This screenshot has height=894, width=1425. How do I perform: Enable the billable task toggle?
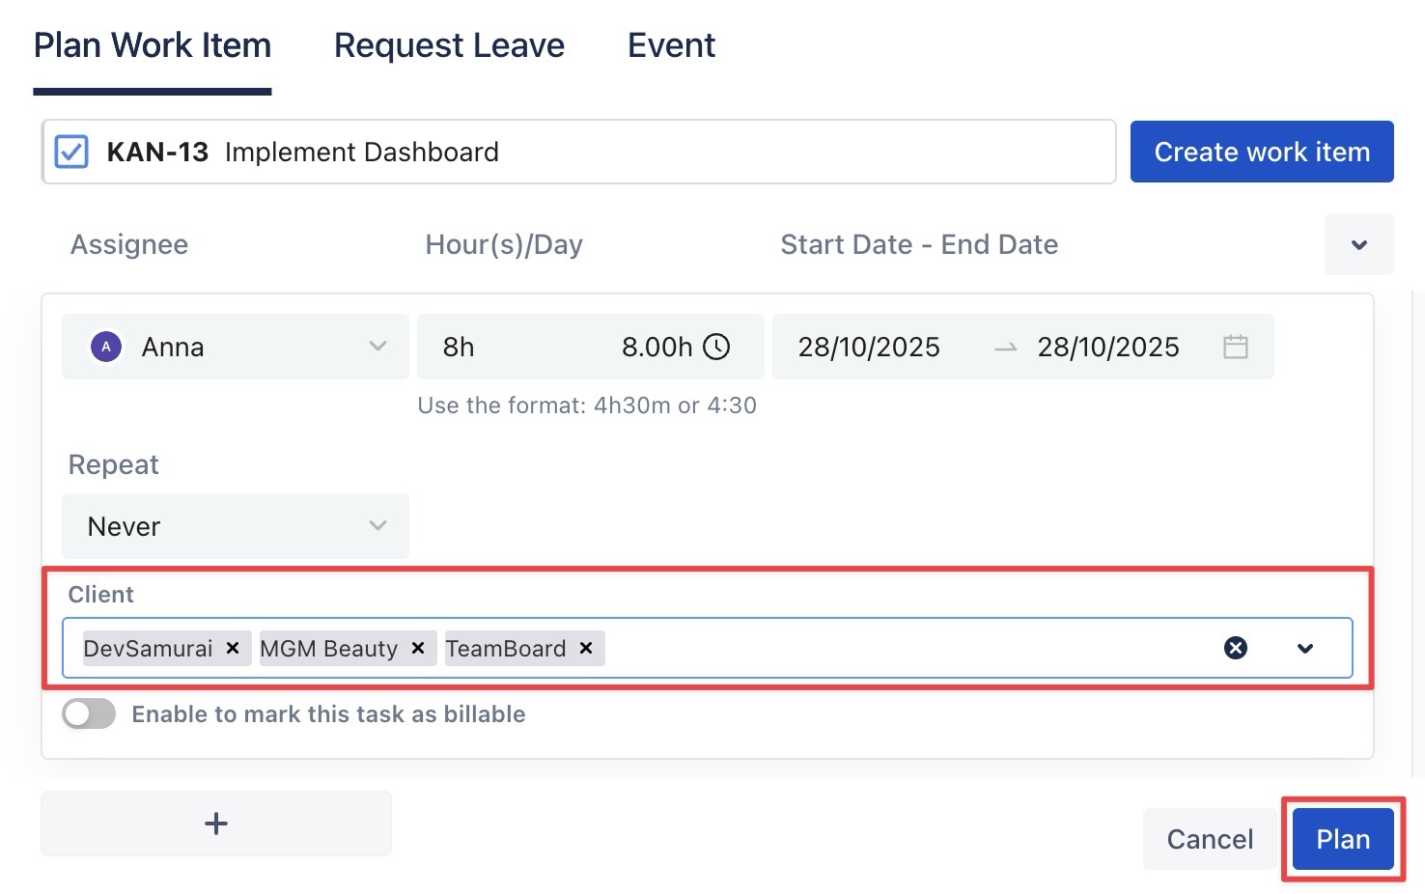[x=89, y=714]
